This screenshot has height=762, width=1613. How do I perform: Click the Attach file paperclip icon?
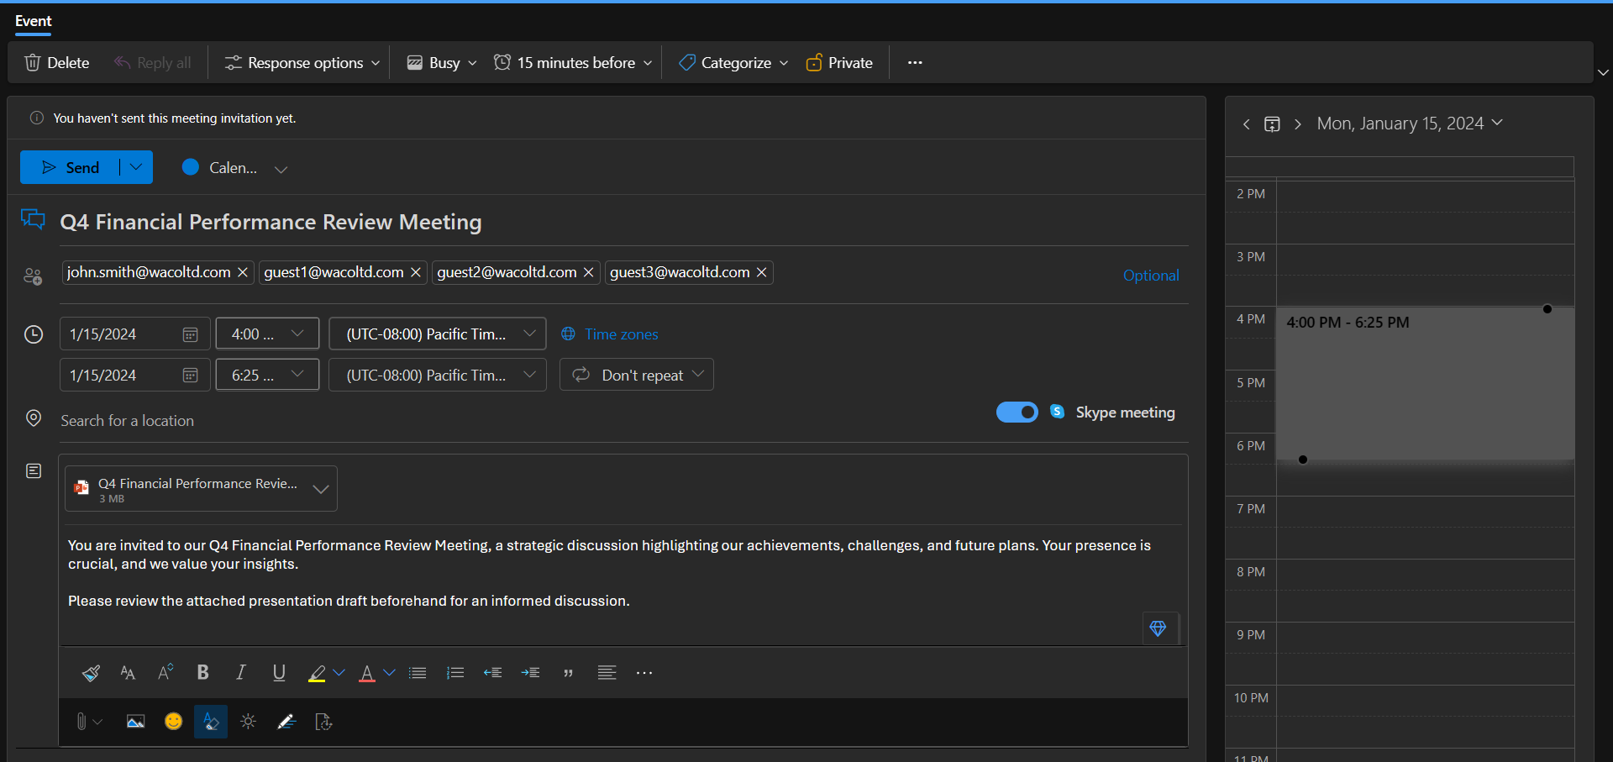(81, 722)
